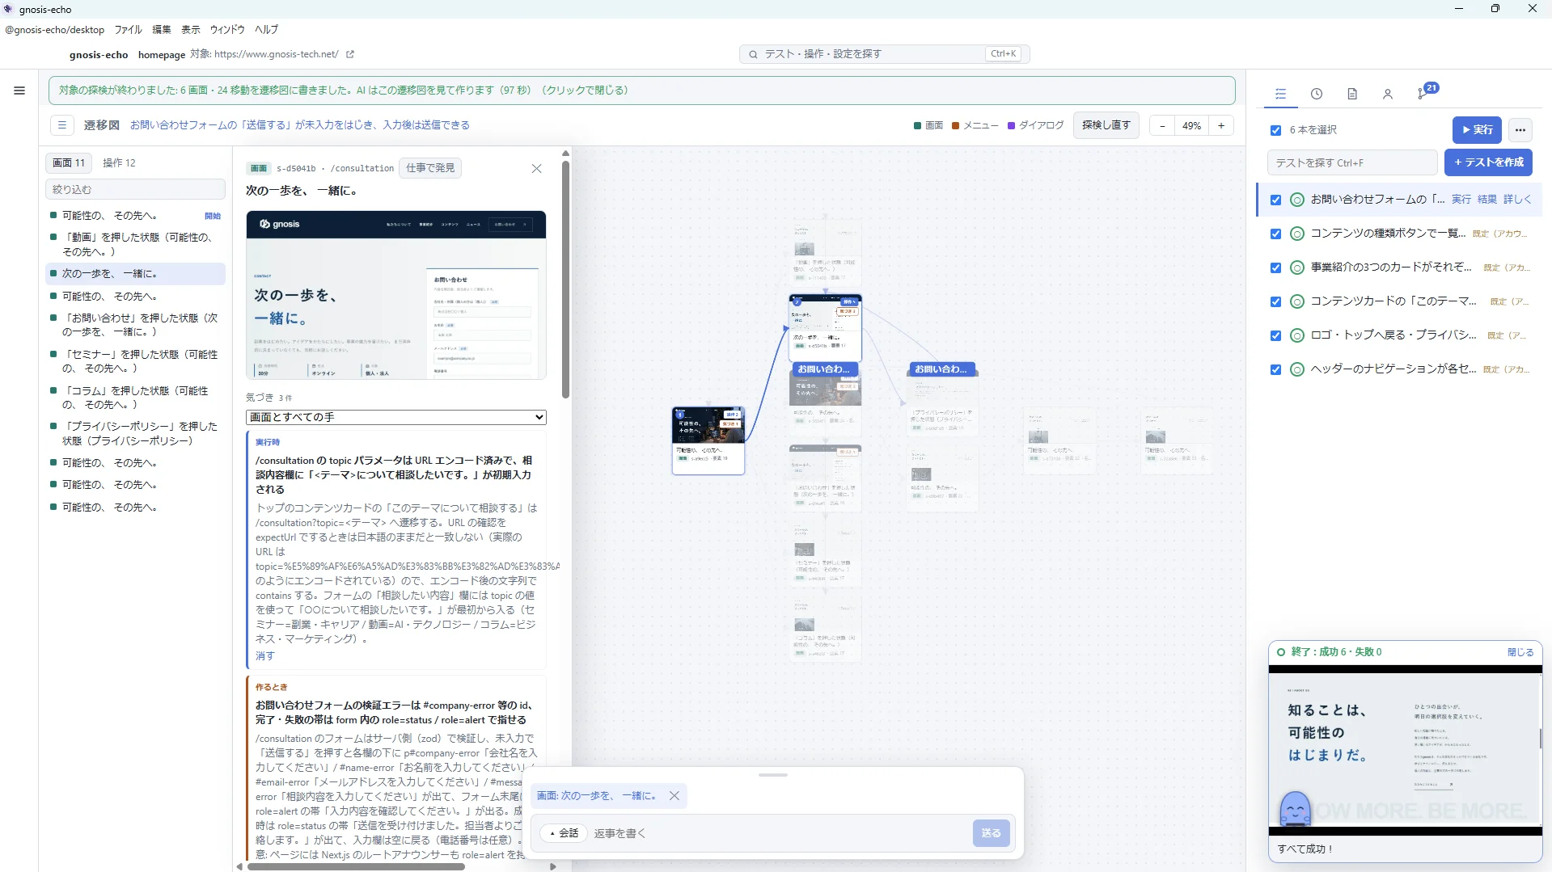This screenshot has width=1552, height=872.
Task: Click 詳しく link on first test row
Action: (1517, 200)
